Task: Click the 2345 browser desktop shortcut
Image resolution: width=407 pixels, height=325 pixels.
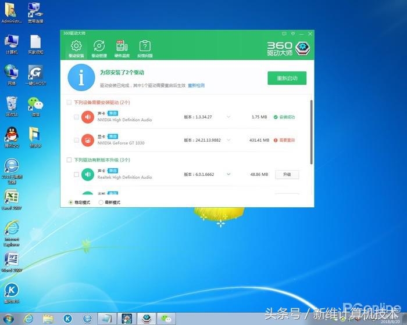Action: 12,171
